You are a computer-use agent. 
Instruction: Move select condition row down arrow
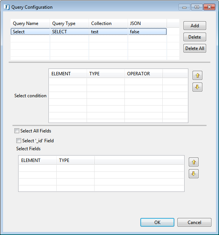pos(197,87)
